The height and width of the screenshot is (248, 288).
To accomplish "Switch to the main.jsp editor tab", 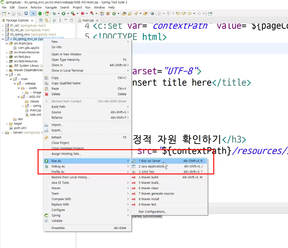I will [88, 20].
